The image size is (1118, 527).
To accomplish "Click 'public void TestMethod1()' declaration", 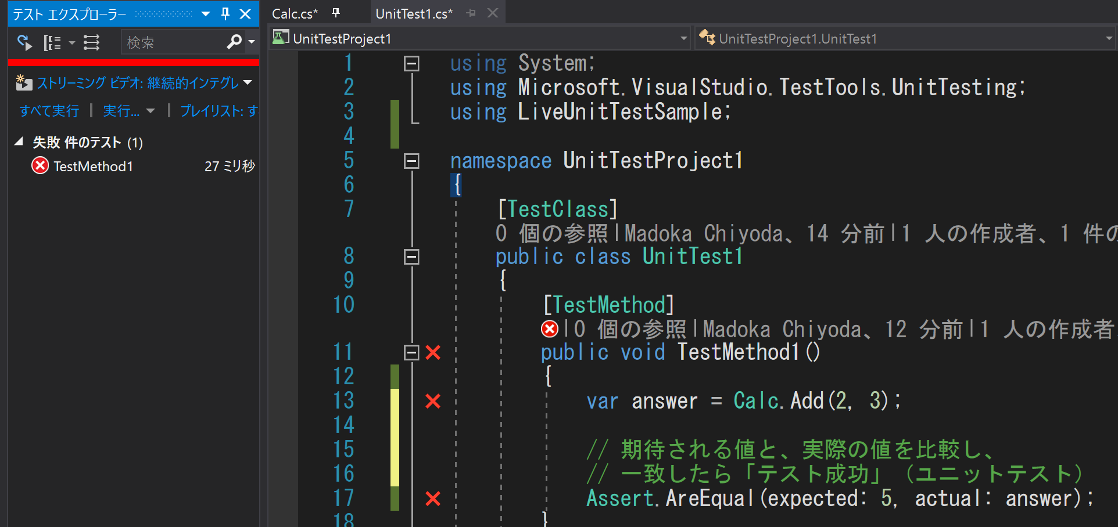I will pos(680,352).
